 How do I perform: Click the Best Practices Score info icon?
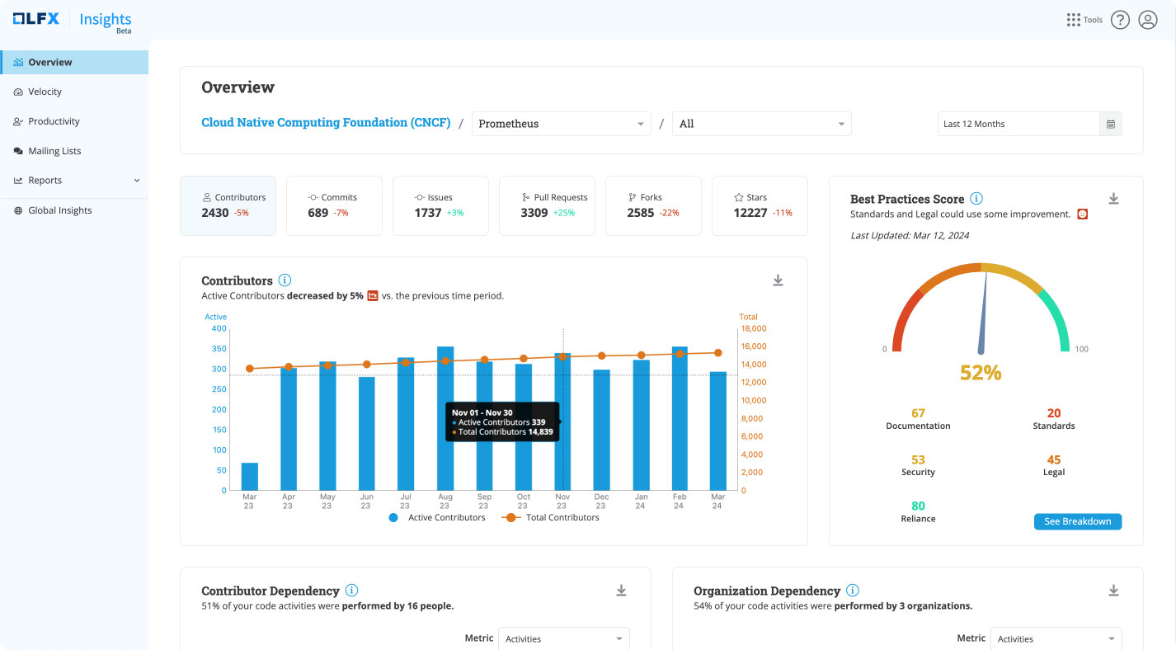[976, 199]
